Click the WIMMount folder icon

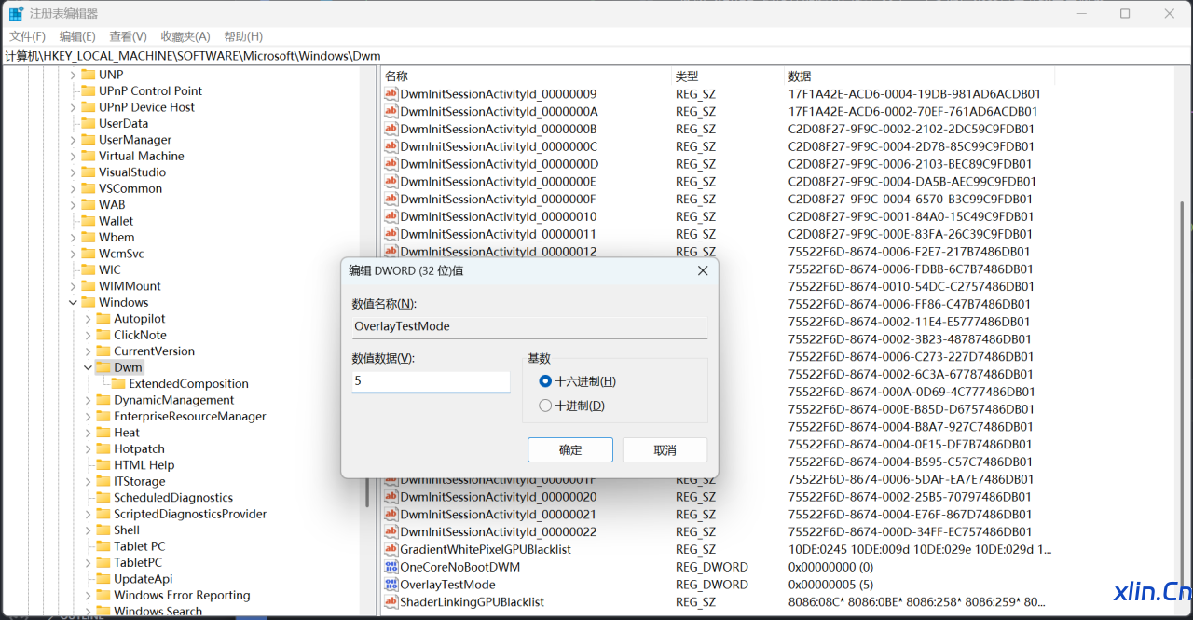click(x=89, y=286)
